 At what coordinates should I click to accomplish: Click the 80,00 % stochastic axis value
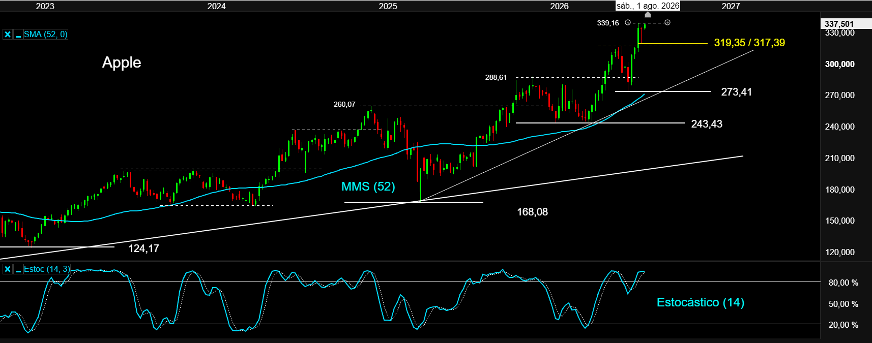[844, 283]
